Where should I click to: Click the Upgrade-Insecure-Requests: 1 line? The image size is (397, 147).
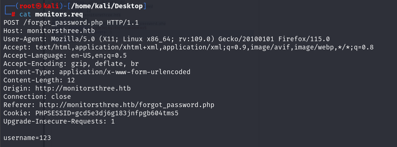59,121
